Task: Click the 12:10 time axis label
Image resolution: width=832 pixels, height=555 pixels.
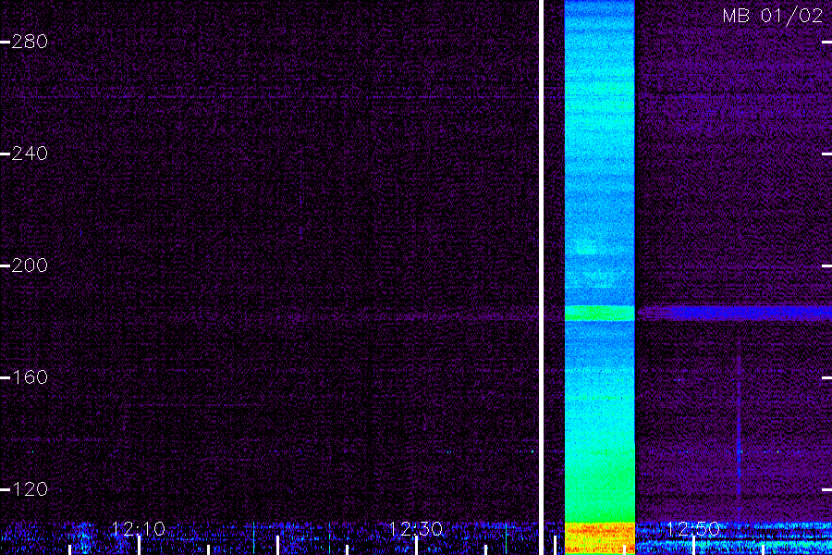Action: [x=139, y=529]
